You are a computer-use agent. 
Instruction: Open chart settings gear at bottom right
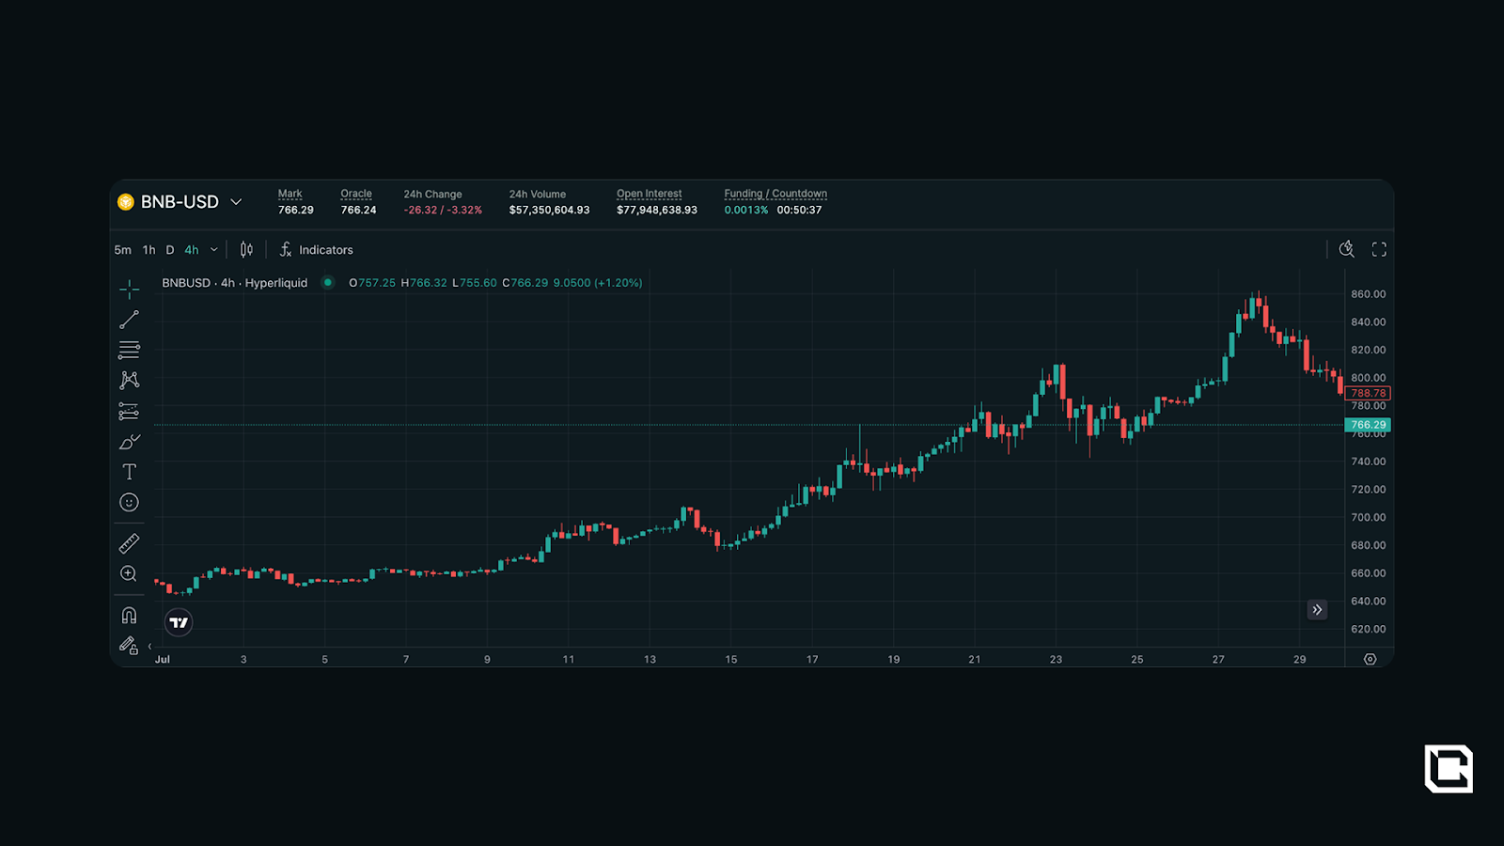(x=1370, y=659)
